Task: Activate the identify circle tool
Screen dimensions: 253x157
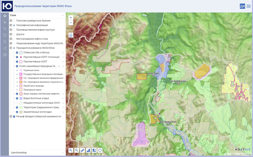Action: click(x=100, y=150)
